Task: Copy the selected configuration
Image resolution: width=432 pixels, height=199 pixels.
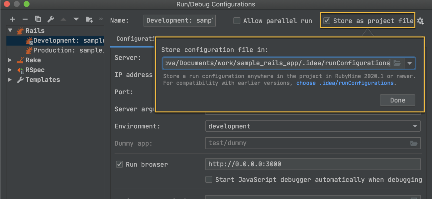Action: pos(38,19)
